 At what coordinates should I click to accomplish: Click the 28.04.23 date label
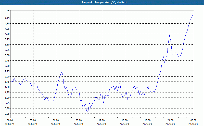point(193,124)
